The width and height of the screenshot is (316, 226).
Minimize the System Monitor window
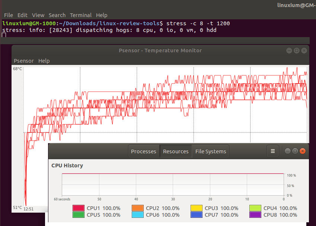point(288,151)
